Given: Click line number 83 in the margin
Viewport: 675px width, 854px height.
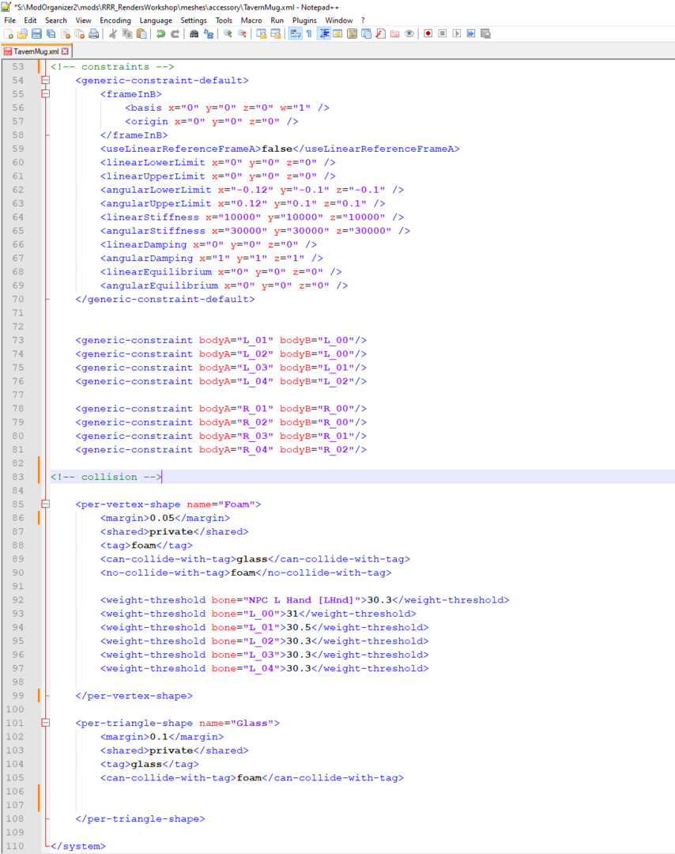Looking at the screenshot, I should 18,477.
